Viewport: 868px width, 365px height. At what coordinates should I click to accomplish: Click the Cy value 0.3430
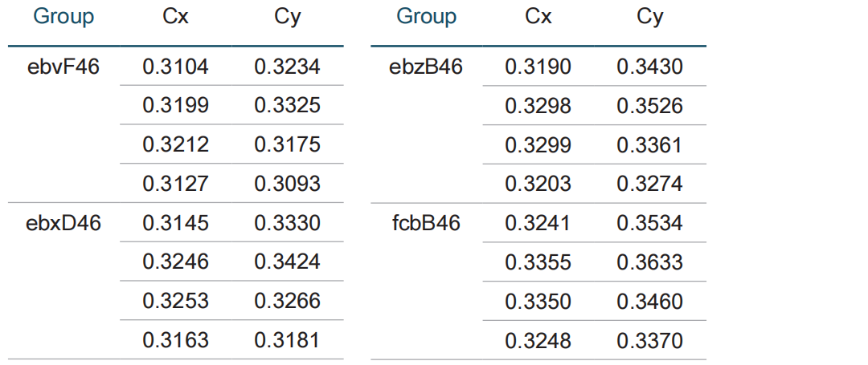650,67
